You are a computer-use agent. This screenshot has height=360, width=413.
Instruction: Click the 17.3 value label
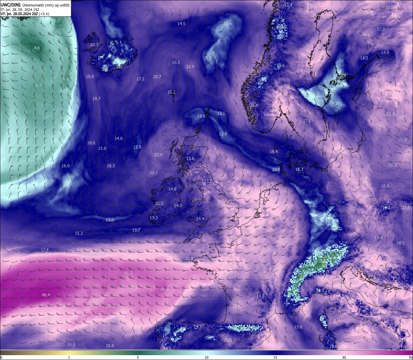point(381,29)
